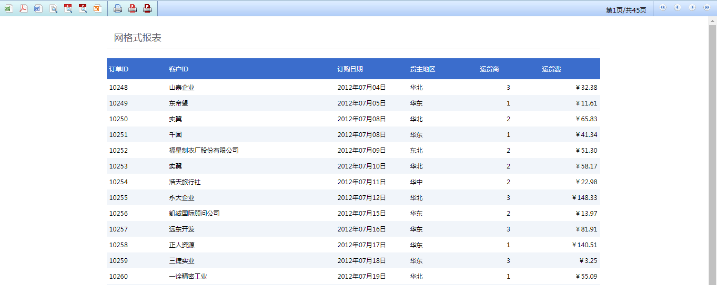Click freight ¥55.09
Screen dimensions: 717x285
click(x=586, y=277)
